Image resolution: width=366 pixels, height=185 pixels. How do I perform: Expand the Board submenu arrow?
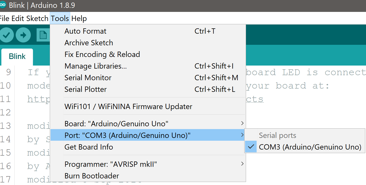[242, 124]
